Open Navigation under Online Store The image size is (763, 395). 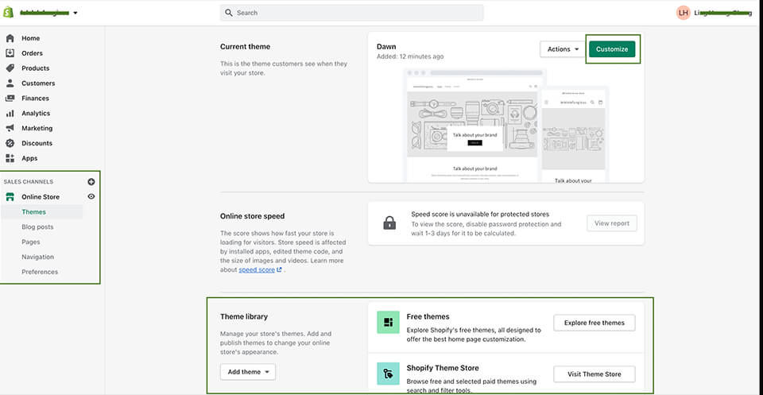point(38,258)
